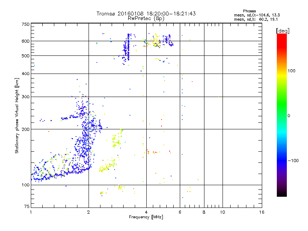The height and width of the screenshot is (231, 308).
Task: Click the 'mean, sd,O:-104.6, 13.3' text
Action: (257, 15)
